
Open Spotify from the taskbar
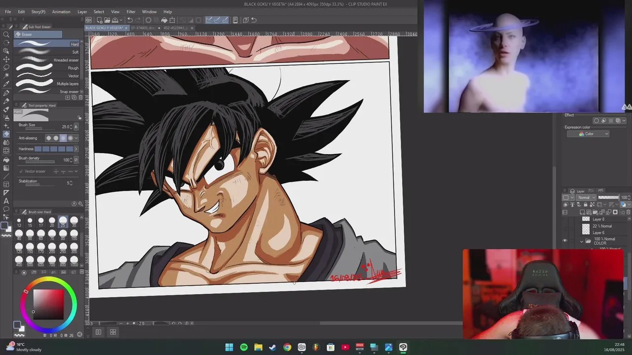tap(244, 348)
